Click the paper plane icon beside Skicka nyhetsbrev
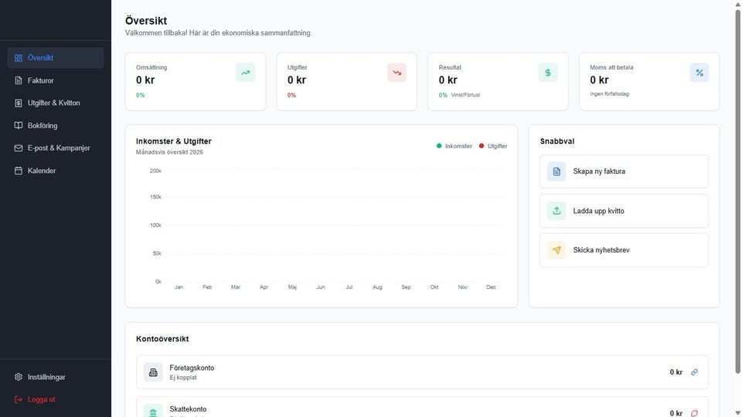This screenshot has width=742, height=417. (556, 250)
